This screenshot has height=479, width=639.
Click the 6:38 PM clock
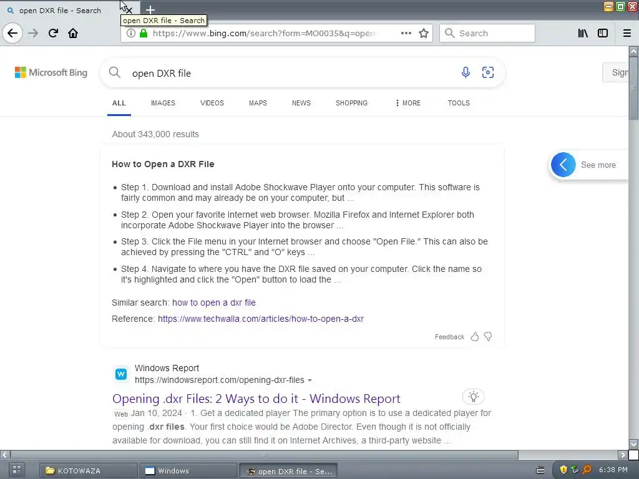[x=613, y=470]
